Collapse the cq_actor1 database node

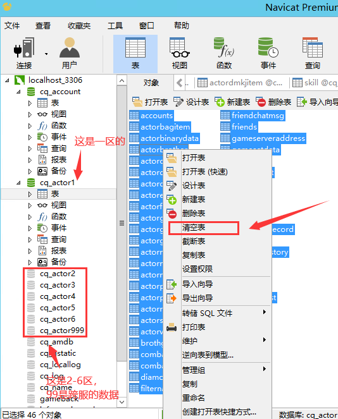pos(18,183)
